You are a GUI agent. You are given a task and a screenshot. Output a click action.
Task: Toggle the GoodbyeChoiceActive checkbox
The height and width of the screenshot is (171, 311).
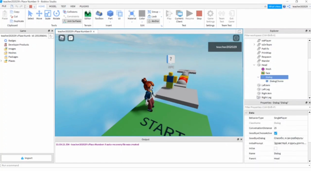coord(275,133)
